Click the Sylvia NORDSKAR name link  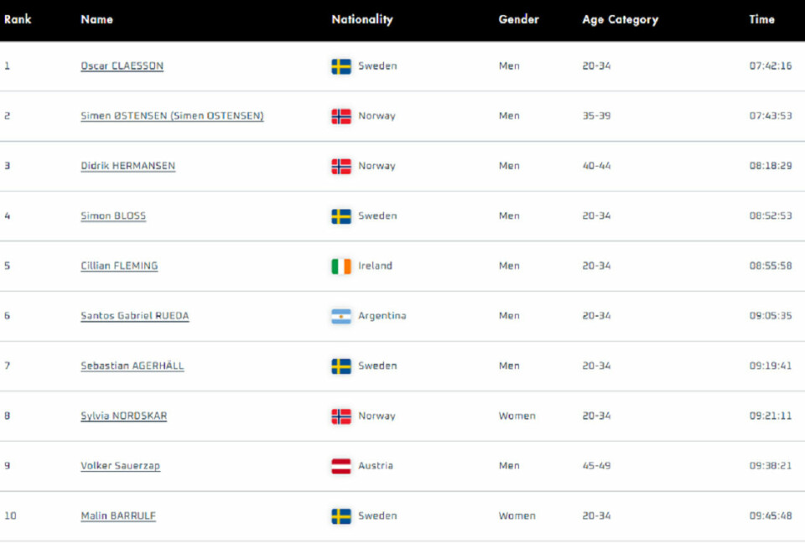pos(124,416)
